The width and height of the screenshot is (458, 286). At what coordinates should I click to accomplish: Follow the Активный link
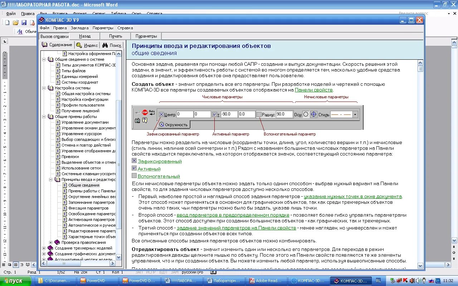point(149,169)
